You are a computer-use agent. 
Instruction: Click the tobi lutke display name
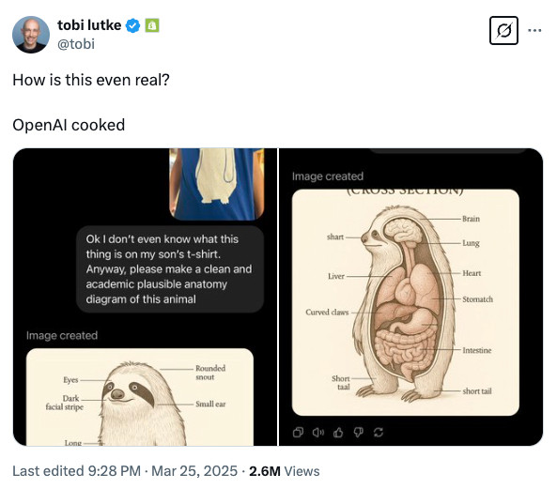(89, 25)
